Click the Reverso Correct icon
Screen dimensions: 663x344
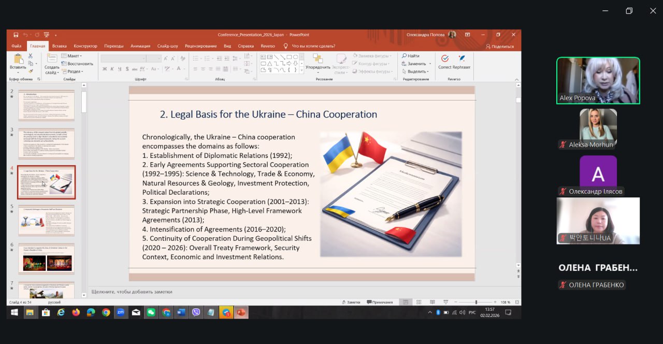coord(444,59)
